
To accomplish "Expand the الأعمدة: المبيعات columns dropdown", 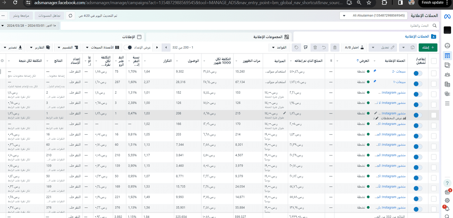I will tap(103, 48).
